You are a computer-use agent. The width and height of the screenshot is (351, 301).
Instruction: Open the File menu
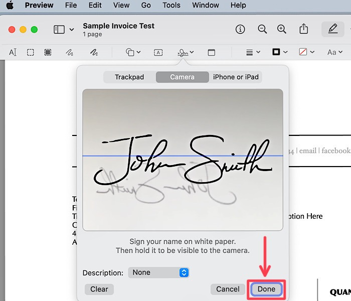71,5
